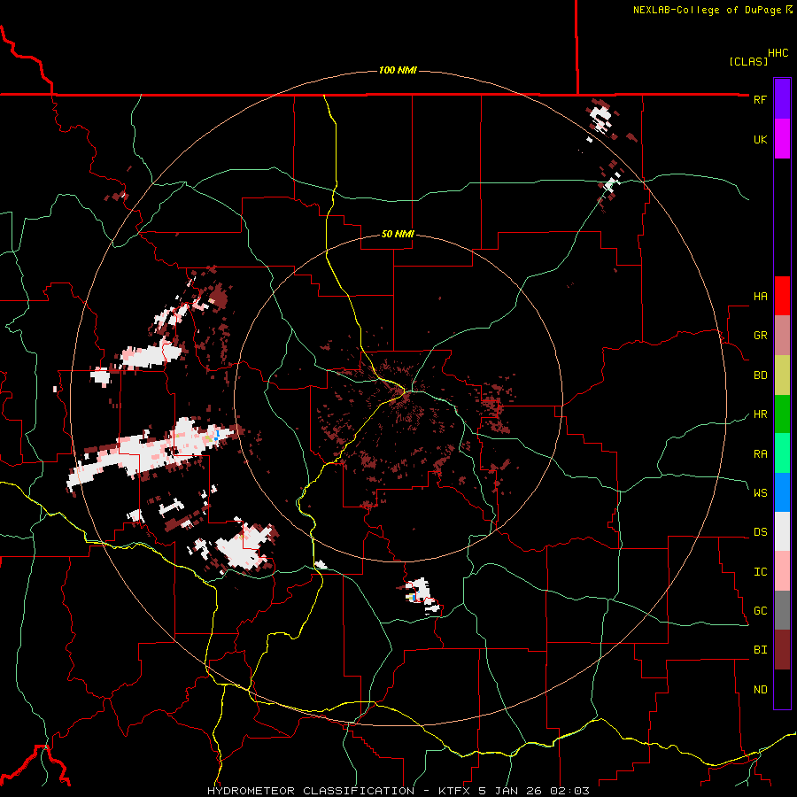Click the IC pink legend swatch
This screenshot has width=797, height=797.
coord(782,571)
